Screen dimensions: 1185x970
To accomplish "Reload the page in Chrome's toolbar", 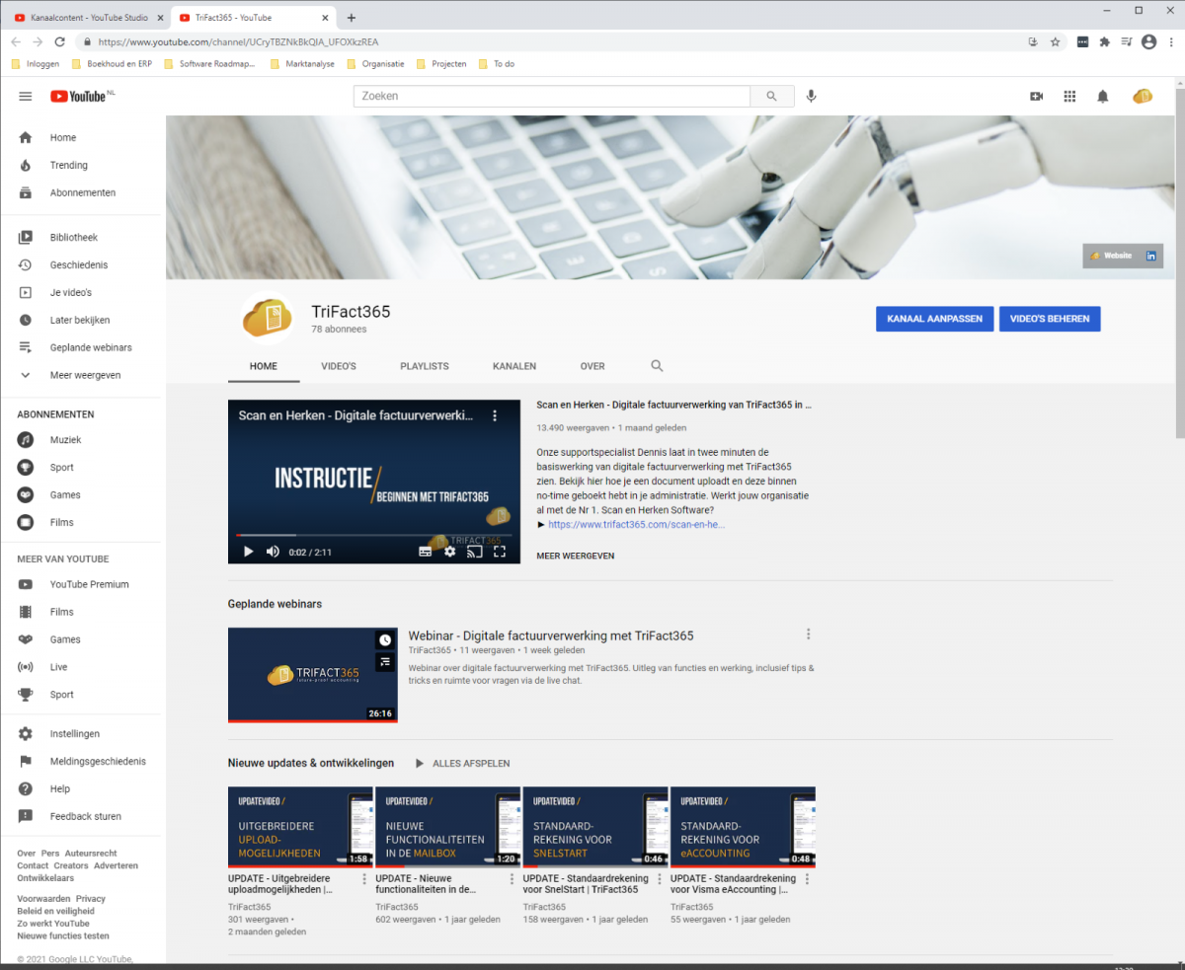I will tap(59, 42).
